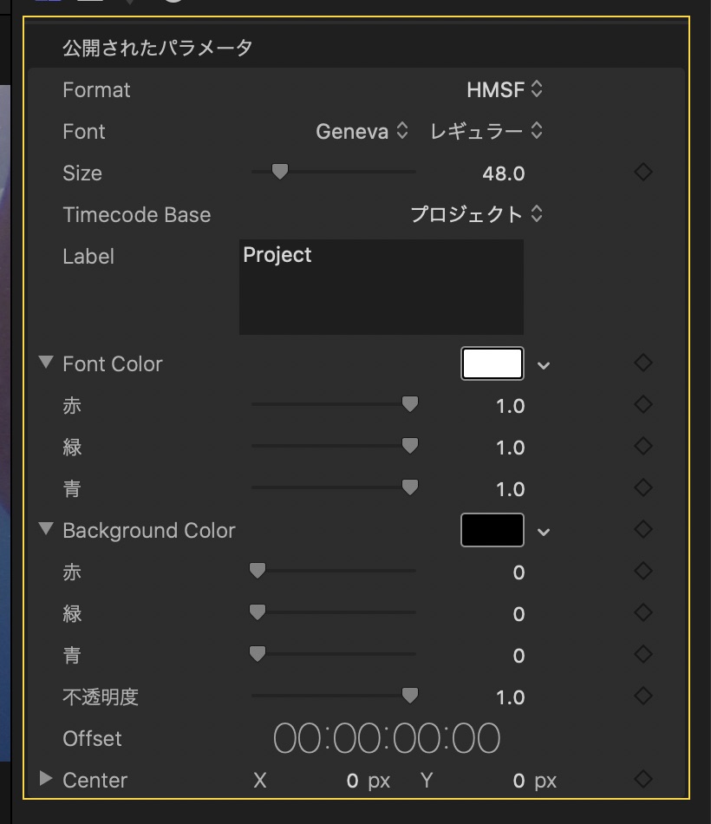This screenshot has width=711, height=824.
Task: Click the Offset timecode field
Action: click(x=387, y=738)
